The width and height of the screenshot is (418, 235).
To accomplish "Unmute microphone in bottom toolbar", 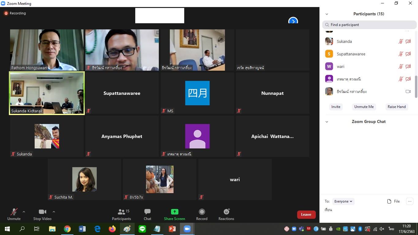I will click(14, 212).
